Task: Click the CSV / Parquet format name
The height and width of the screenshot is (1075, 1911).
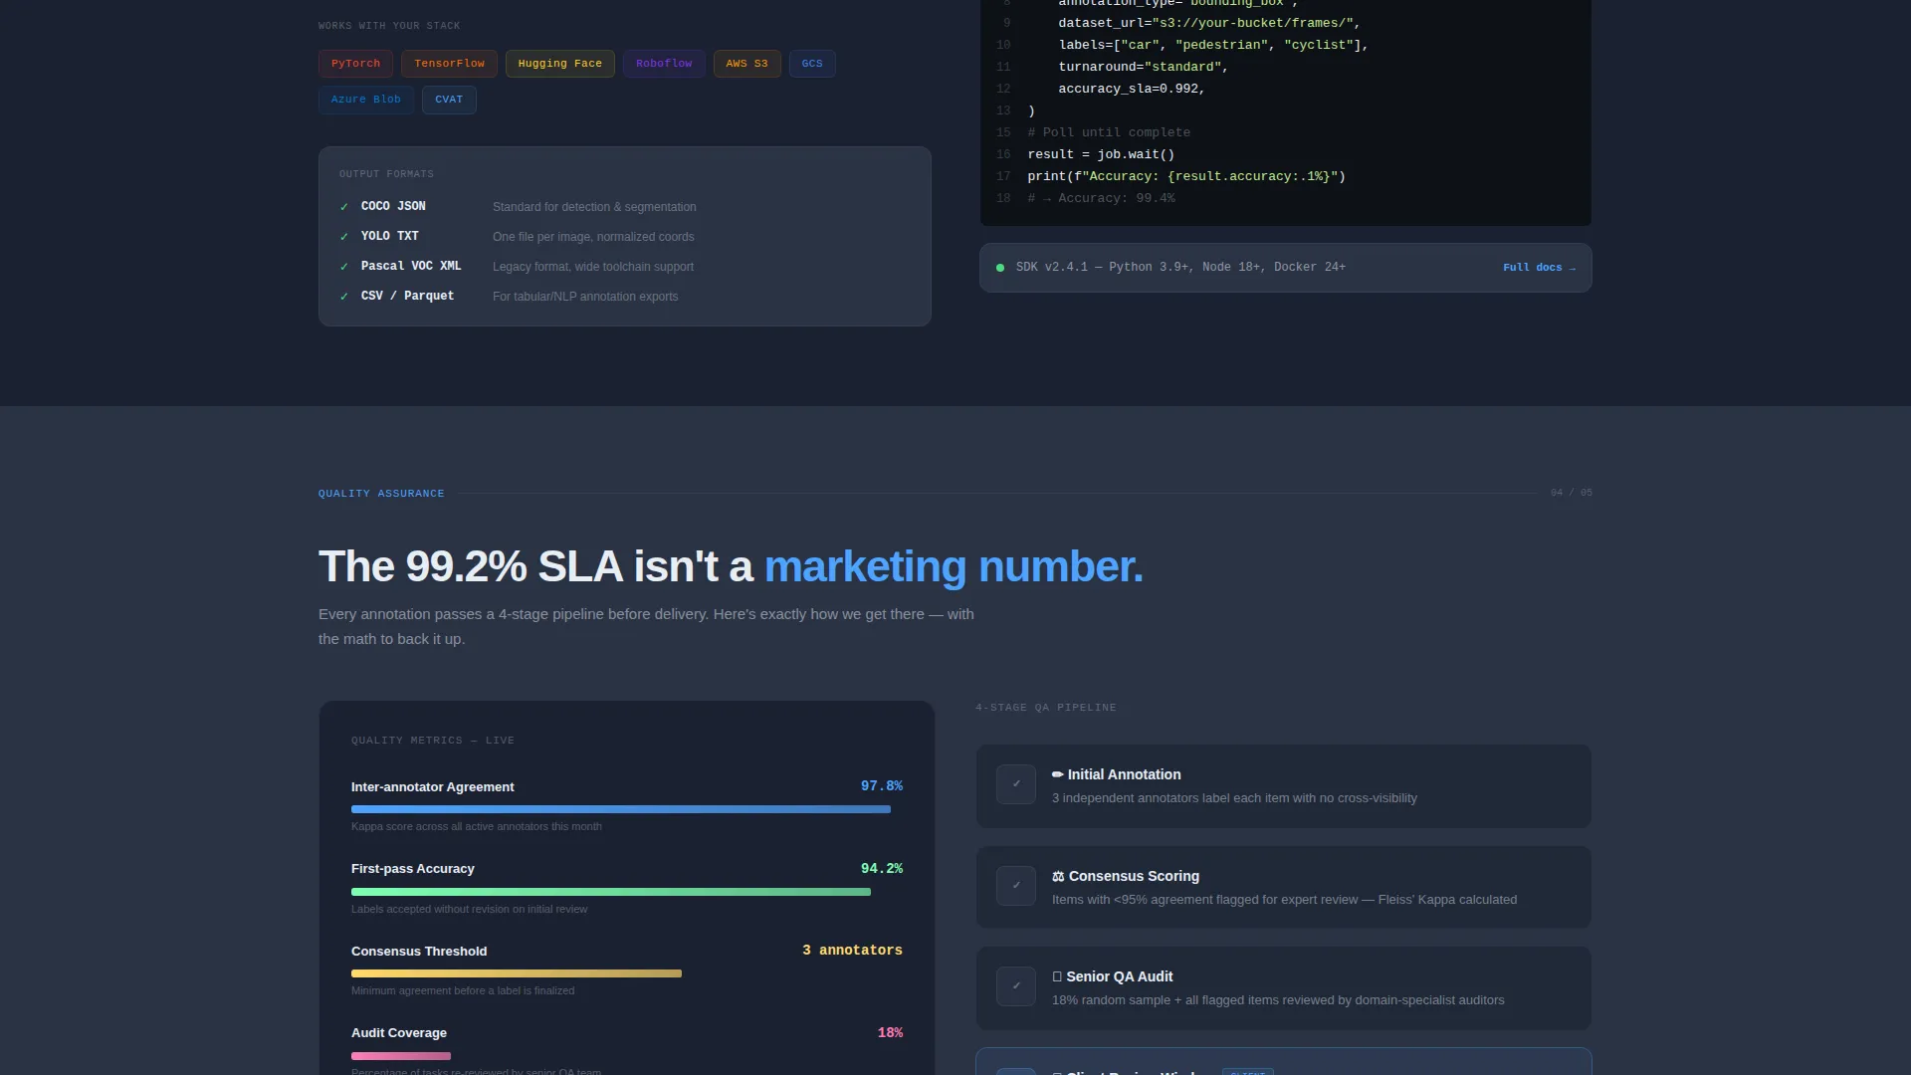Action: (x=407, y=297)
